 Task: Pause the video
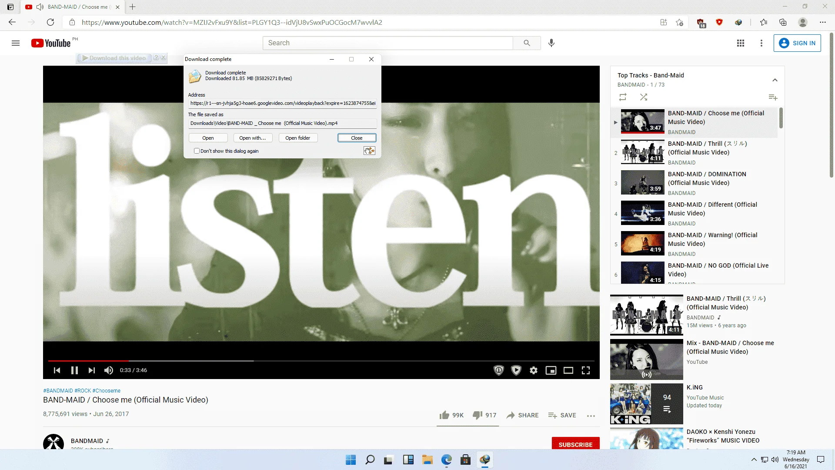[74, 370]
